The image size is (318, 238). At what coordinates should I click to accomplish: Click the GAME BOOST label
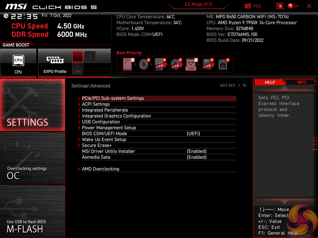[16, 45]
